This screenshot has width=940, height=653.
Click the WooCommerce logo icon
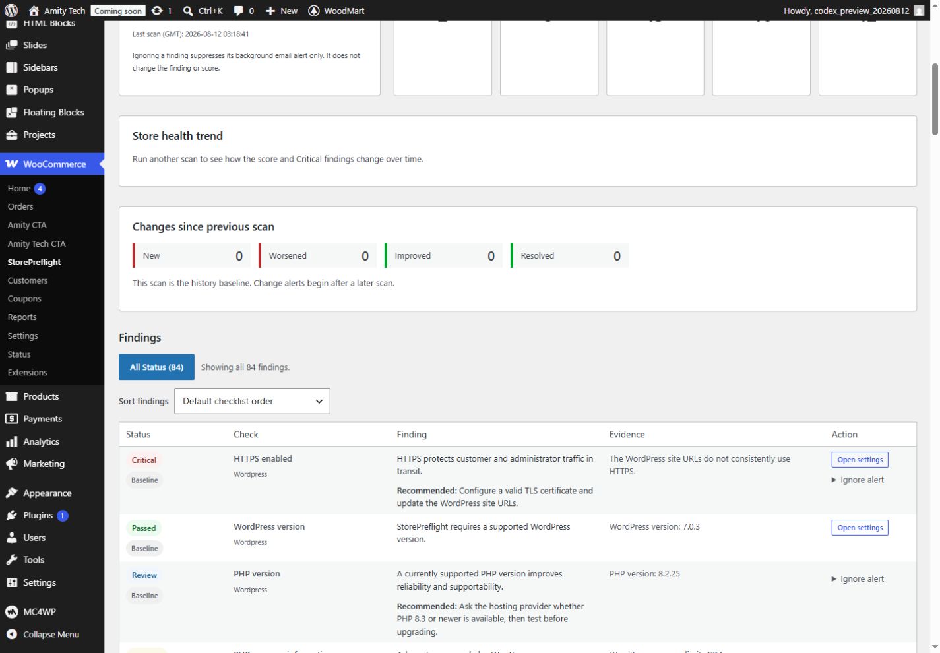click(12, 164)
